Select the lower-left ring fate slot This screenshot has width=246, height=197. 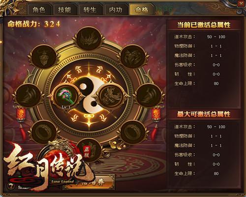[44, 132]
